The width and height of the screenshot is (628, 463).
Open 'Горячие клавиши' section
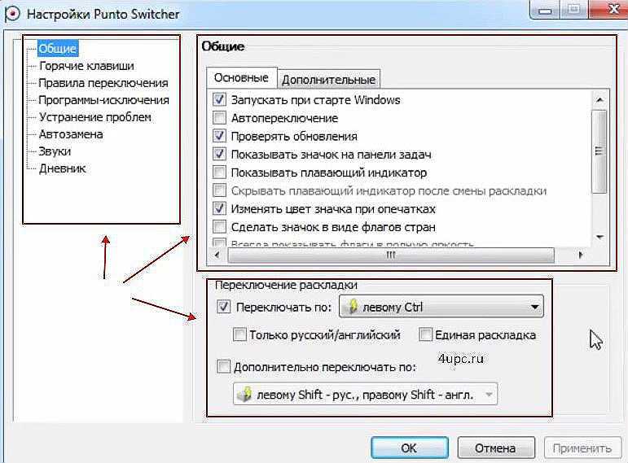click(x=86, y=66)
